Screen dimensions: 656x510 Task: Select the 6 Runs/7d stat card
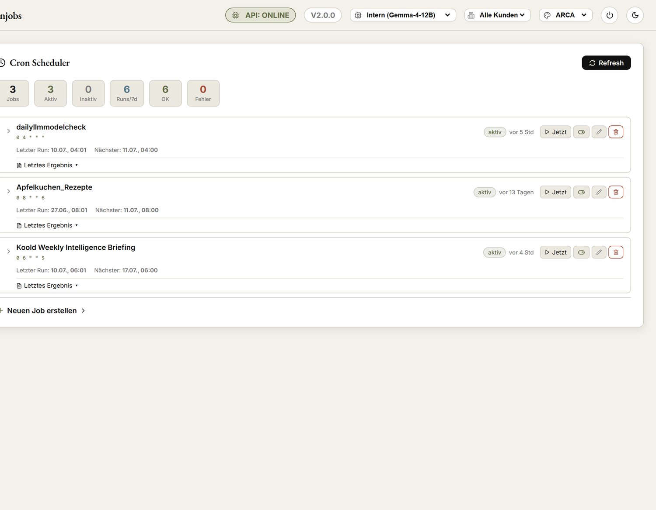(x=127, y=93)
